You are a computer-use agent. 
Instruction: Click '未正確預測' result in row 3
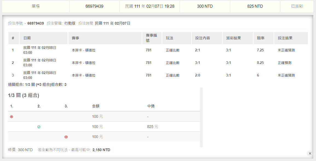click(286, 75)
